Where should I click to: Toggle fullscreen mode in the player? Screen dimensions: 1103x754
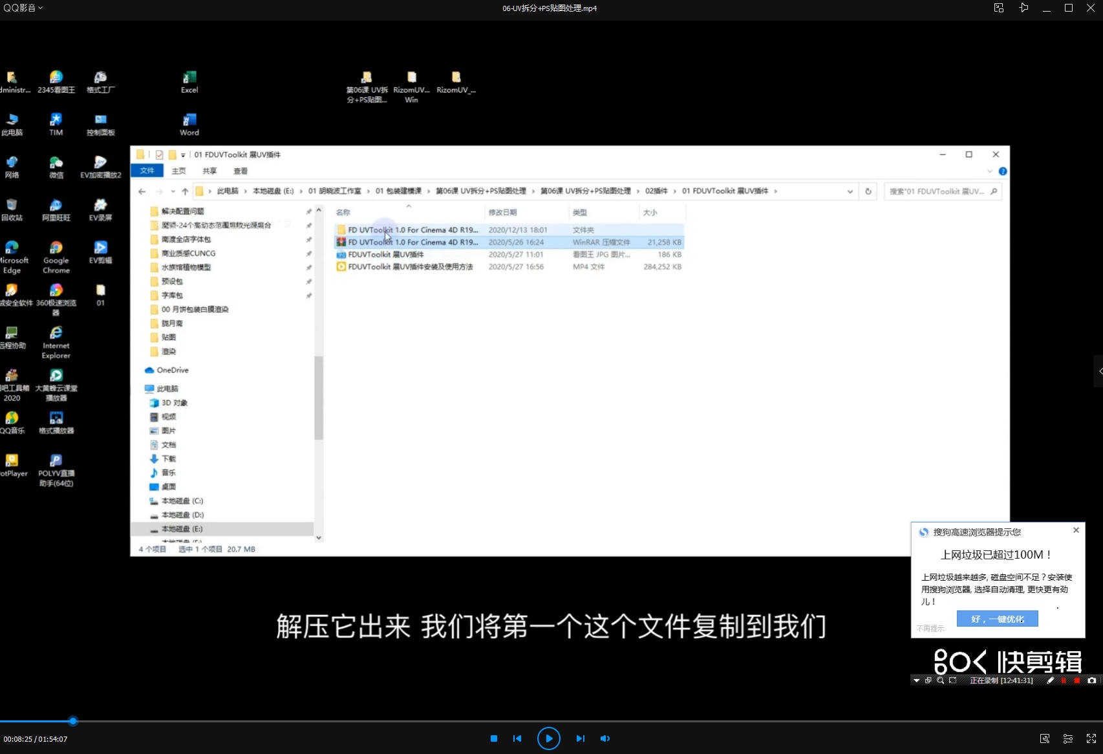coord(1091,738)
